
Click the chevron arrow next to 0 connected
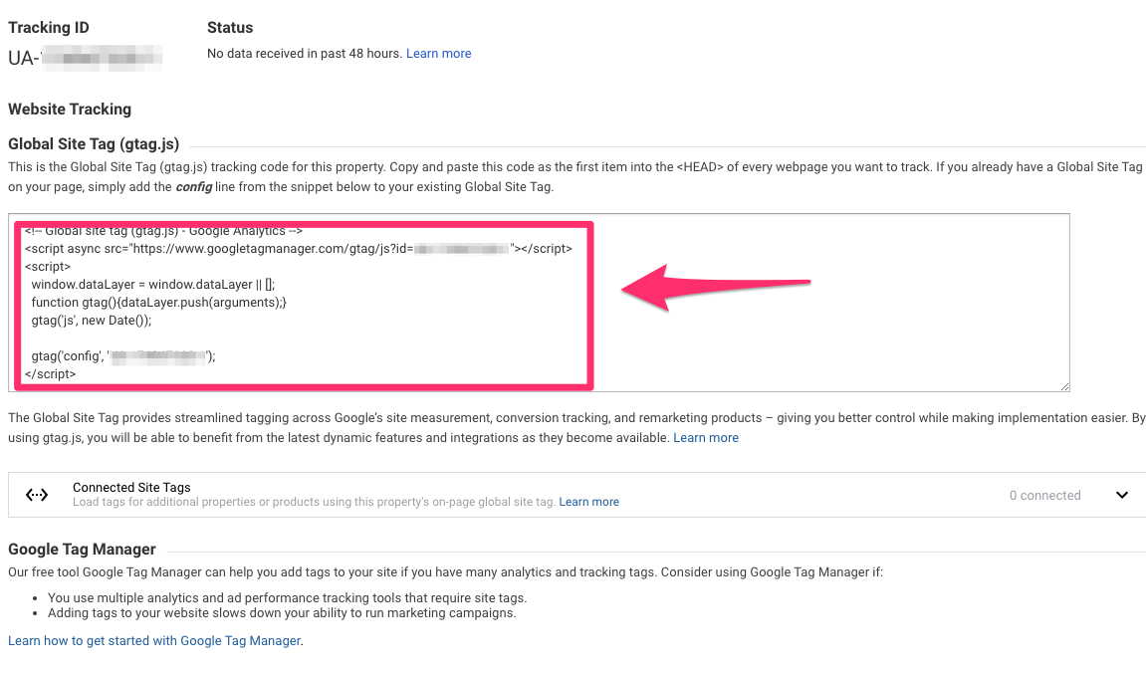pos(1121,494)
